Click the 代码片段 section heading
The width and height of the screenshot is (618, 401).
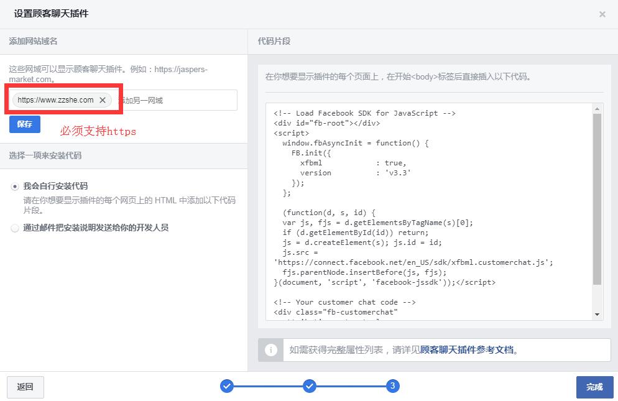click(274, 42)
